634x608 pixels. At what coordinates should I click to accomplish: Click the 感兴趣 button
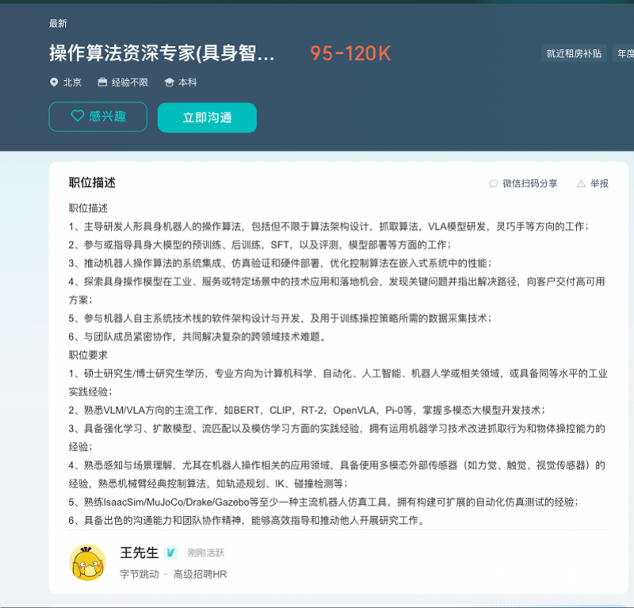click(97, 116)
